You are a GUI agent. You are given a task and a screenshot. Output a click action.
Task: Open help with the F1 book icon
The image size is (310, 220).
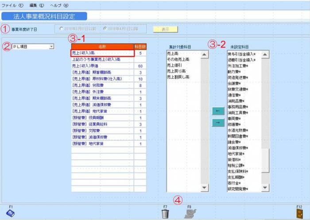pos(10,213)
